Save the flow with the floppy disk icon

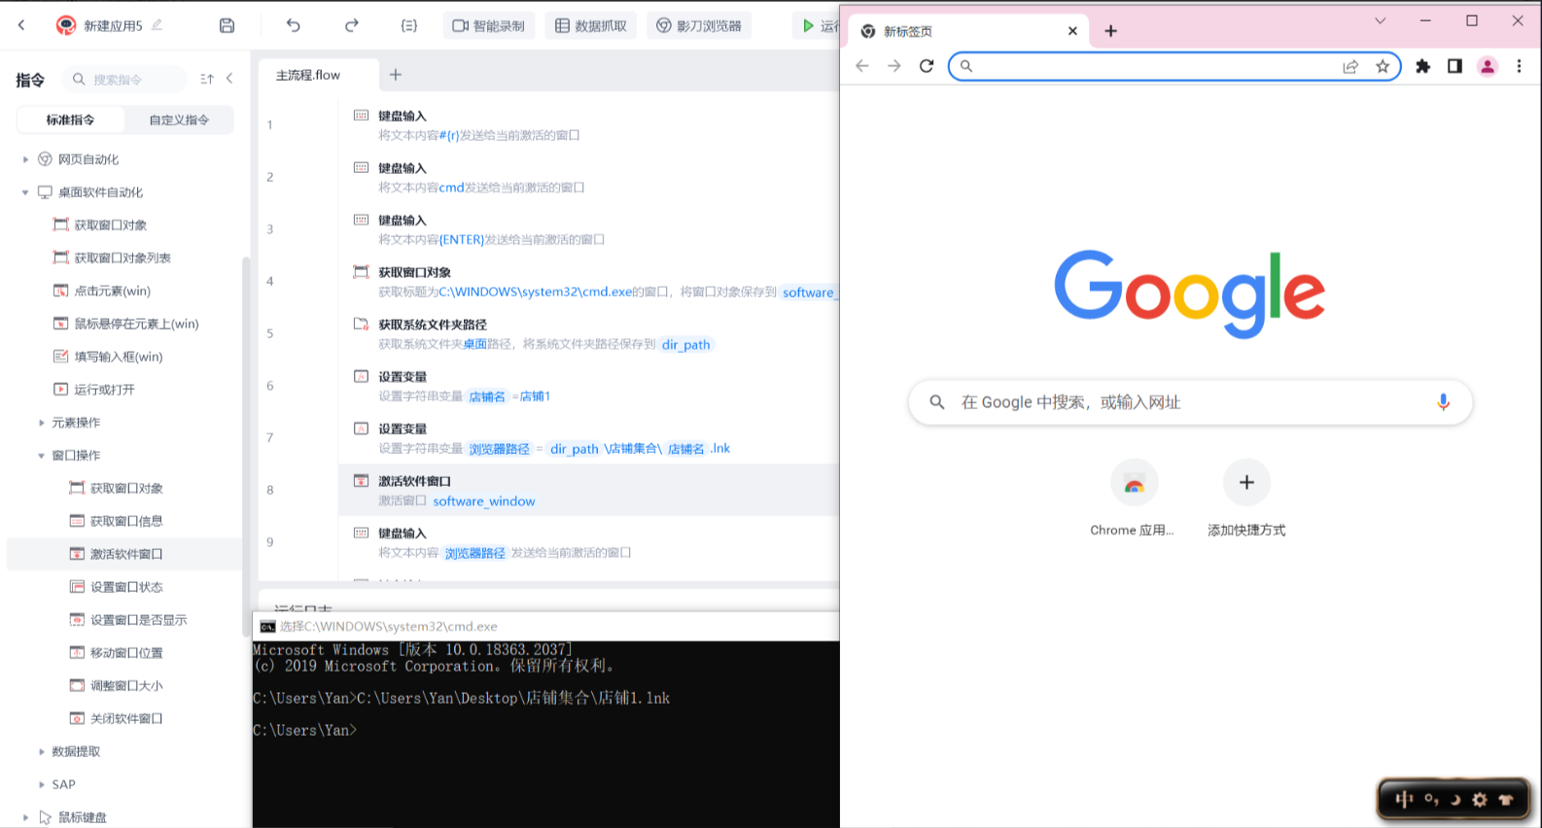pos(227,25)
